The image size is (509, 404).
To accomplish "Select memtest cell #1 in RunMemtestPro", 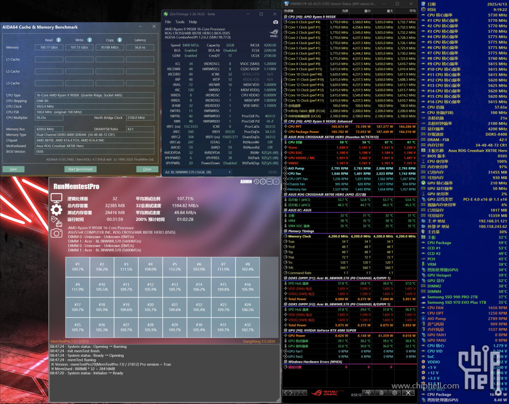I will tap(77, 267).
